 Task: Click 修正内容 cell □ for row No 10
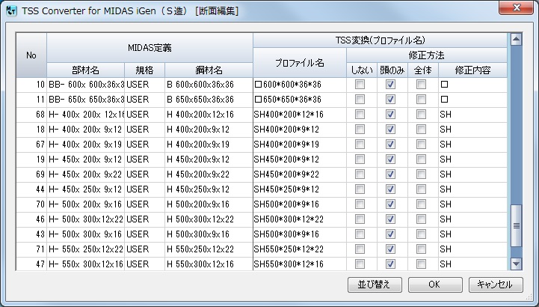[x=472, y=85]
